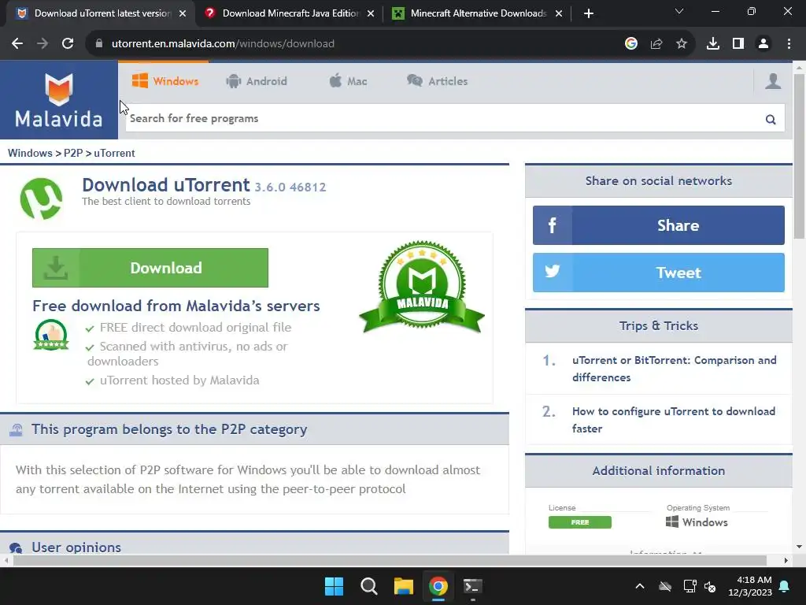Click the address bar URL
806x605 pixels.
(223, 44)
